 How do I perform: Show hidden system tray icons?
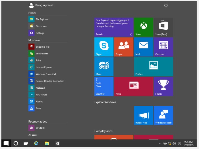(x=160, y=143)
